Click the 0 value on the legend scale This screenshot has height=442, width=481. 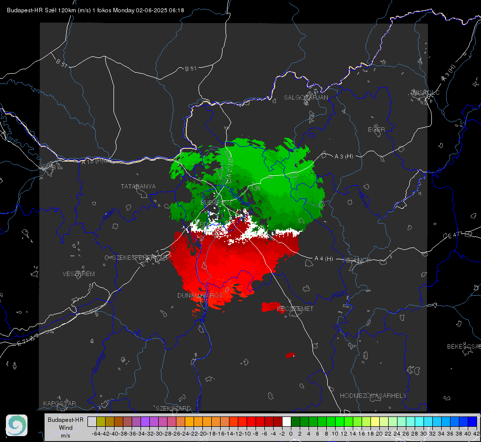[x=291, y=434]
